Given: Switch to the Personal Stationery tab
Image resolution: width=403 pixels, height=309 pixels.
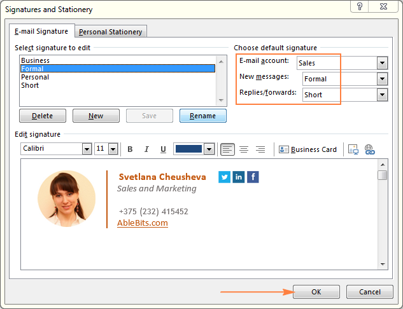Looking at the screenshot, I should click(x=111, y=32).
